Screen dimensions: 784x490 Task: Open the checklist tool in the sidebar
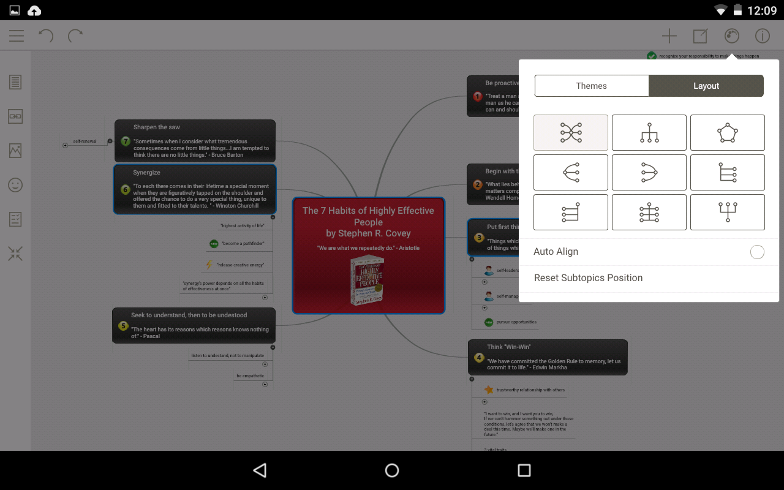(15, 219)
